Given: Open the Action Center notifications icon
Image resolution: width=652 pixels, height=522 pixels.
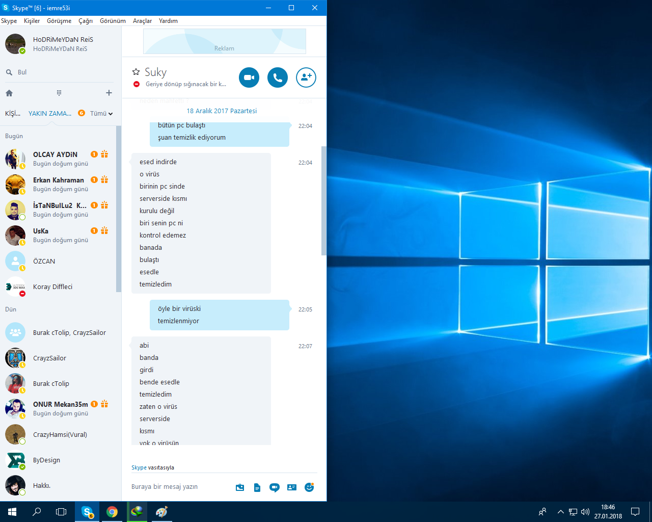Looking at the screenshot, I should 635,512.
